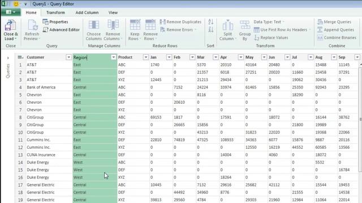362x203 pixels.
Task: Switch to the Add Column tab
Action: pyautogui.click(x=87, y=12)
